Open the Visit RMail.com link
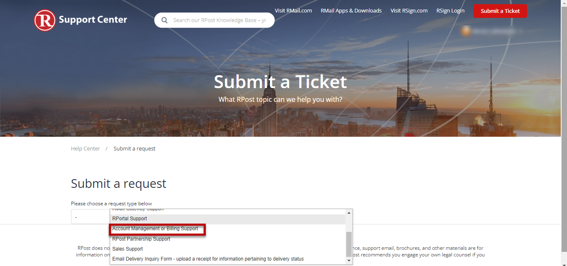Viewport: 567px width, 266px height. [x=293, y=11]
